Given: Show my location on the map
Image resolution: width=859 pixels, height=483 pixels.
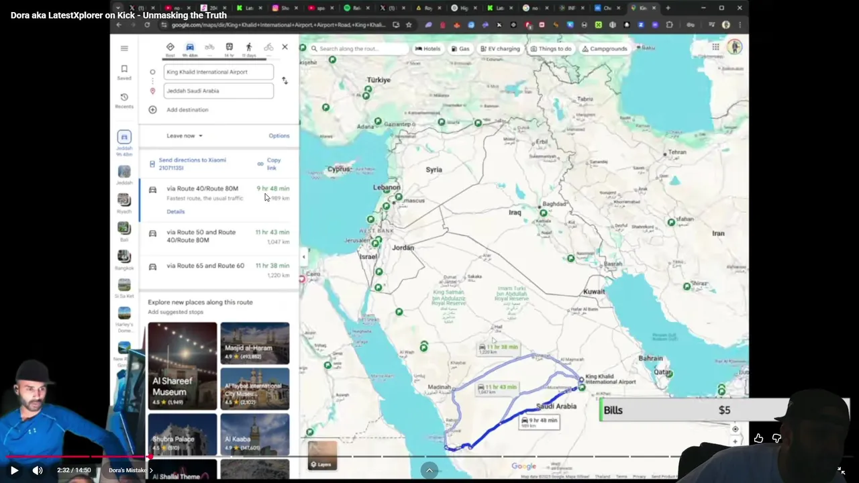Looking at the screenshot, I should point(736,429).
